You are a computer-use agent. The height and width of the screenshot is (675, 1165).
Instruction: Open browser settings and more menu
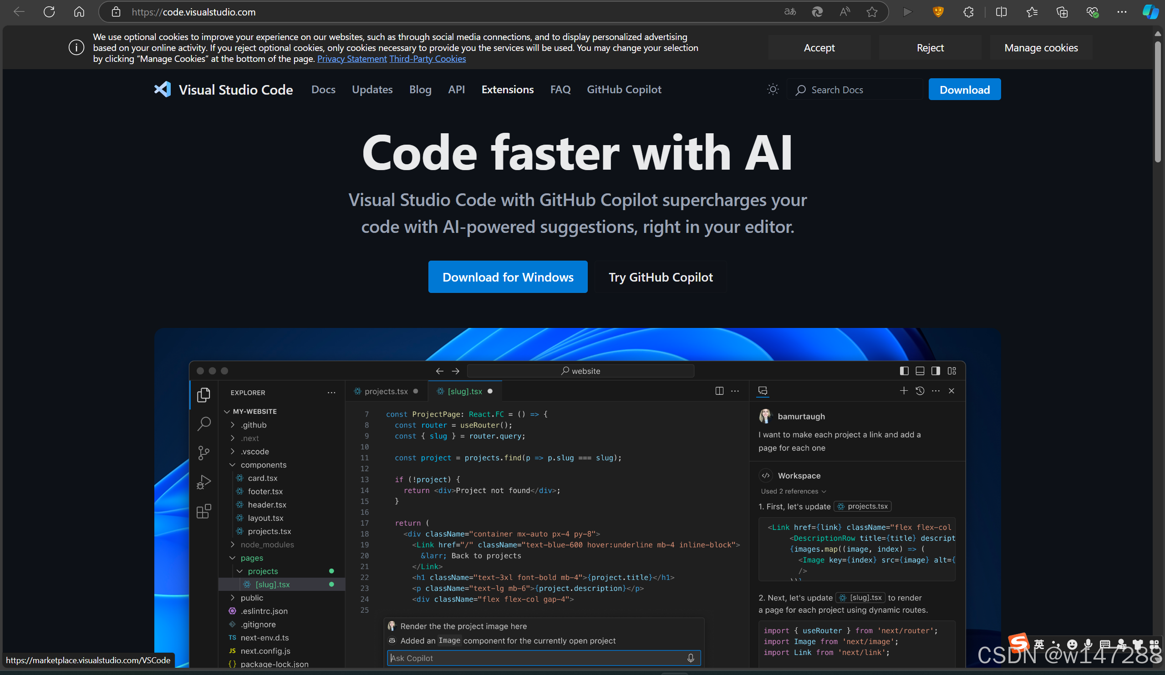[x=1122, y=12]
